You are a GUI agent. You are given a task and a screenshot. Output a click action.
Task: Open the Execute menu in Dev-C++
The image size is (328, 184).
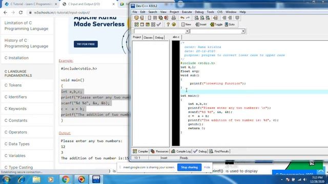pos(187,12)
